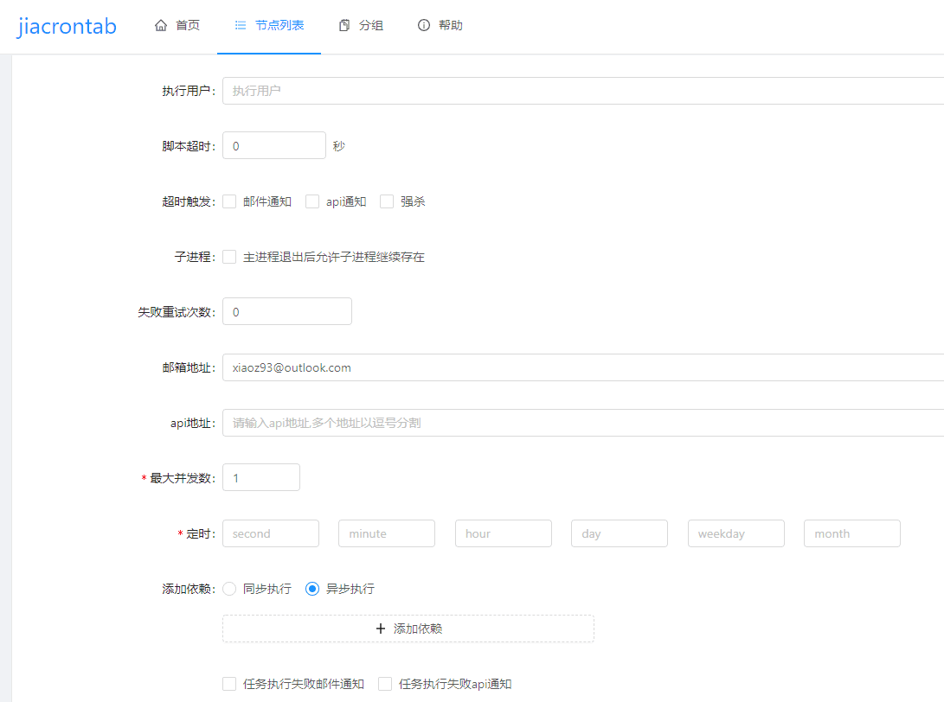
Task: Click the list icon next to 节点列表
Action: 239,26
